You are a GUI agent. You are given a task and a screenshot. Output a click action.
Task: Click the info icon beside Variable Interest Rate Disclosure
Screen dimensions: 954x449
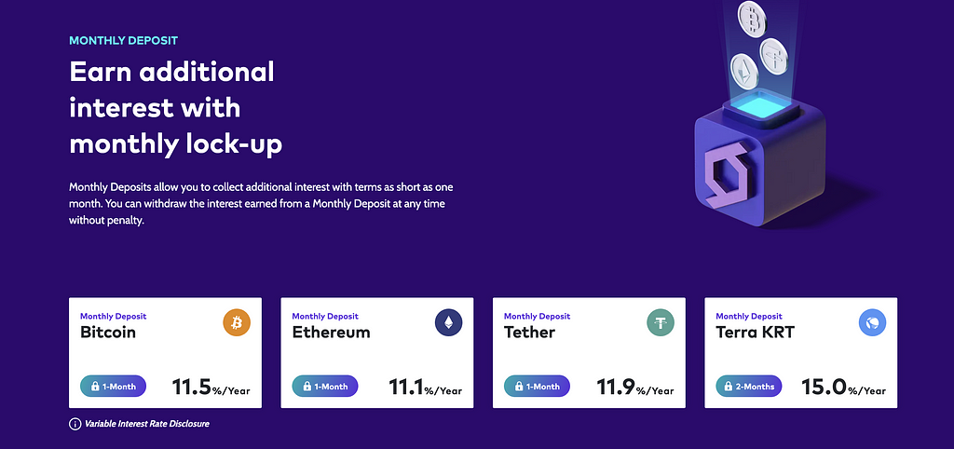point(75,424)
